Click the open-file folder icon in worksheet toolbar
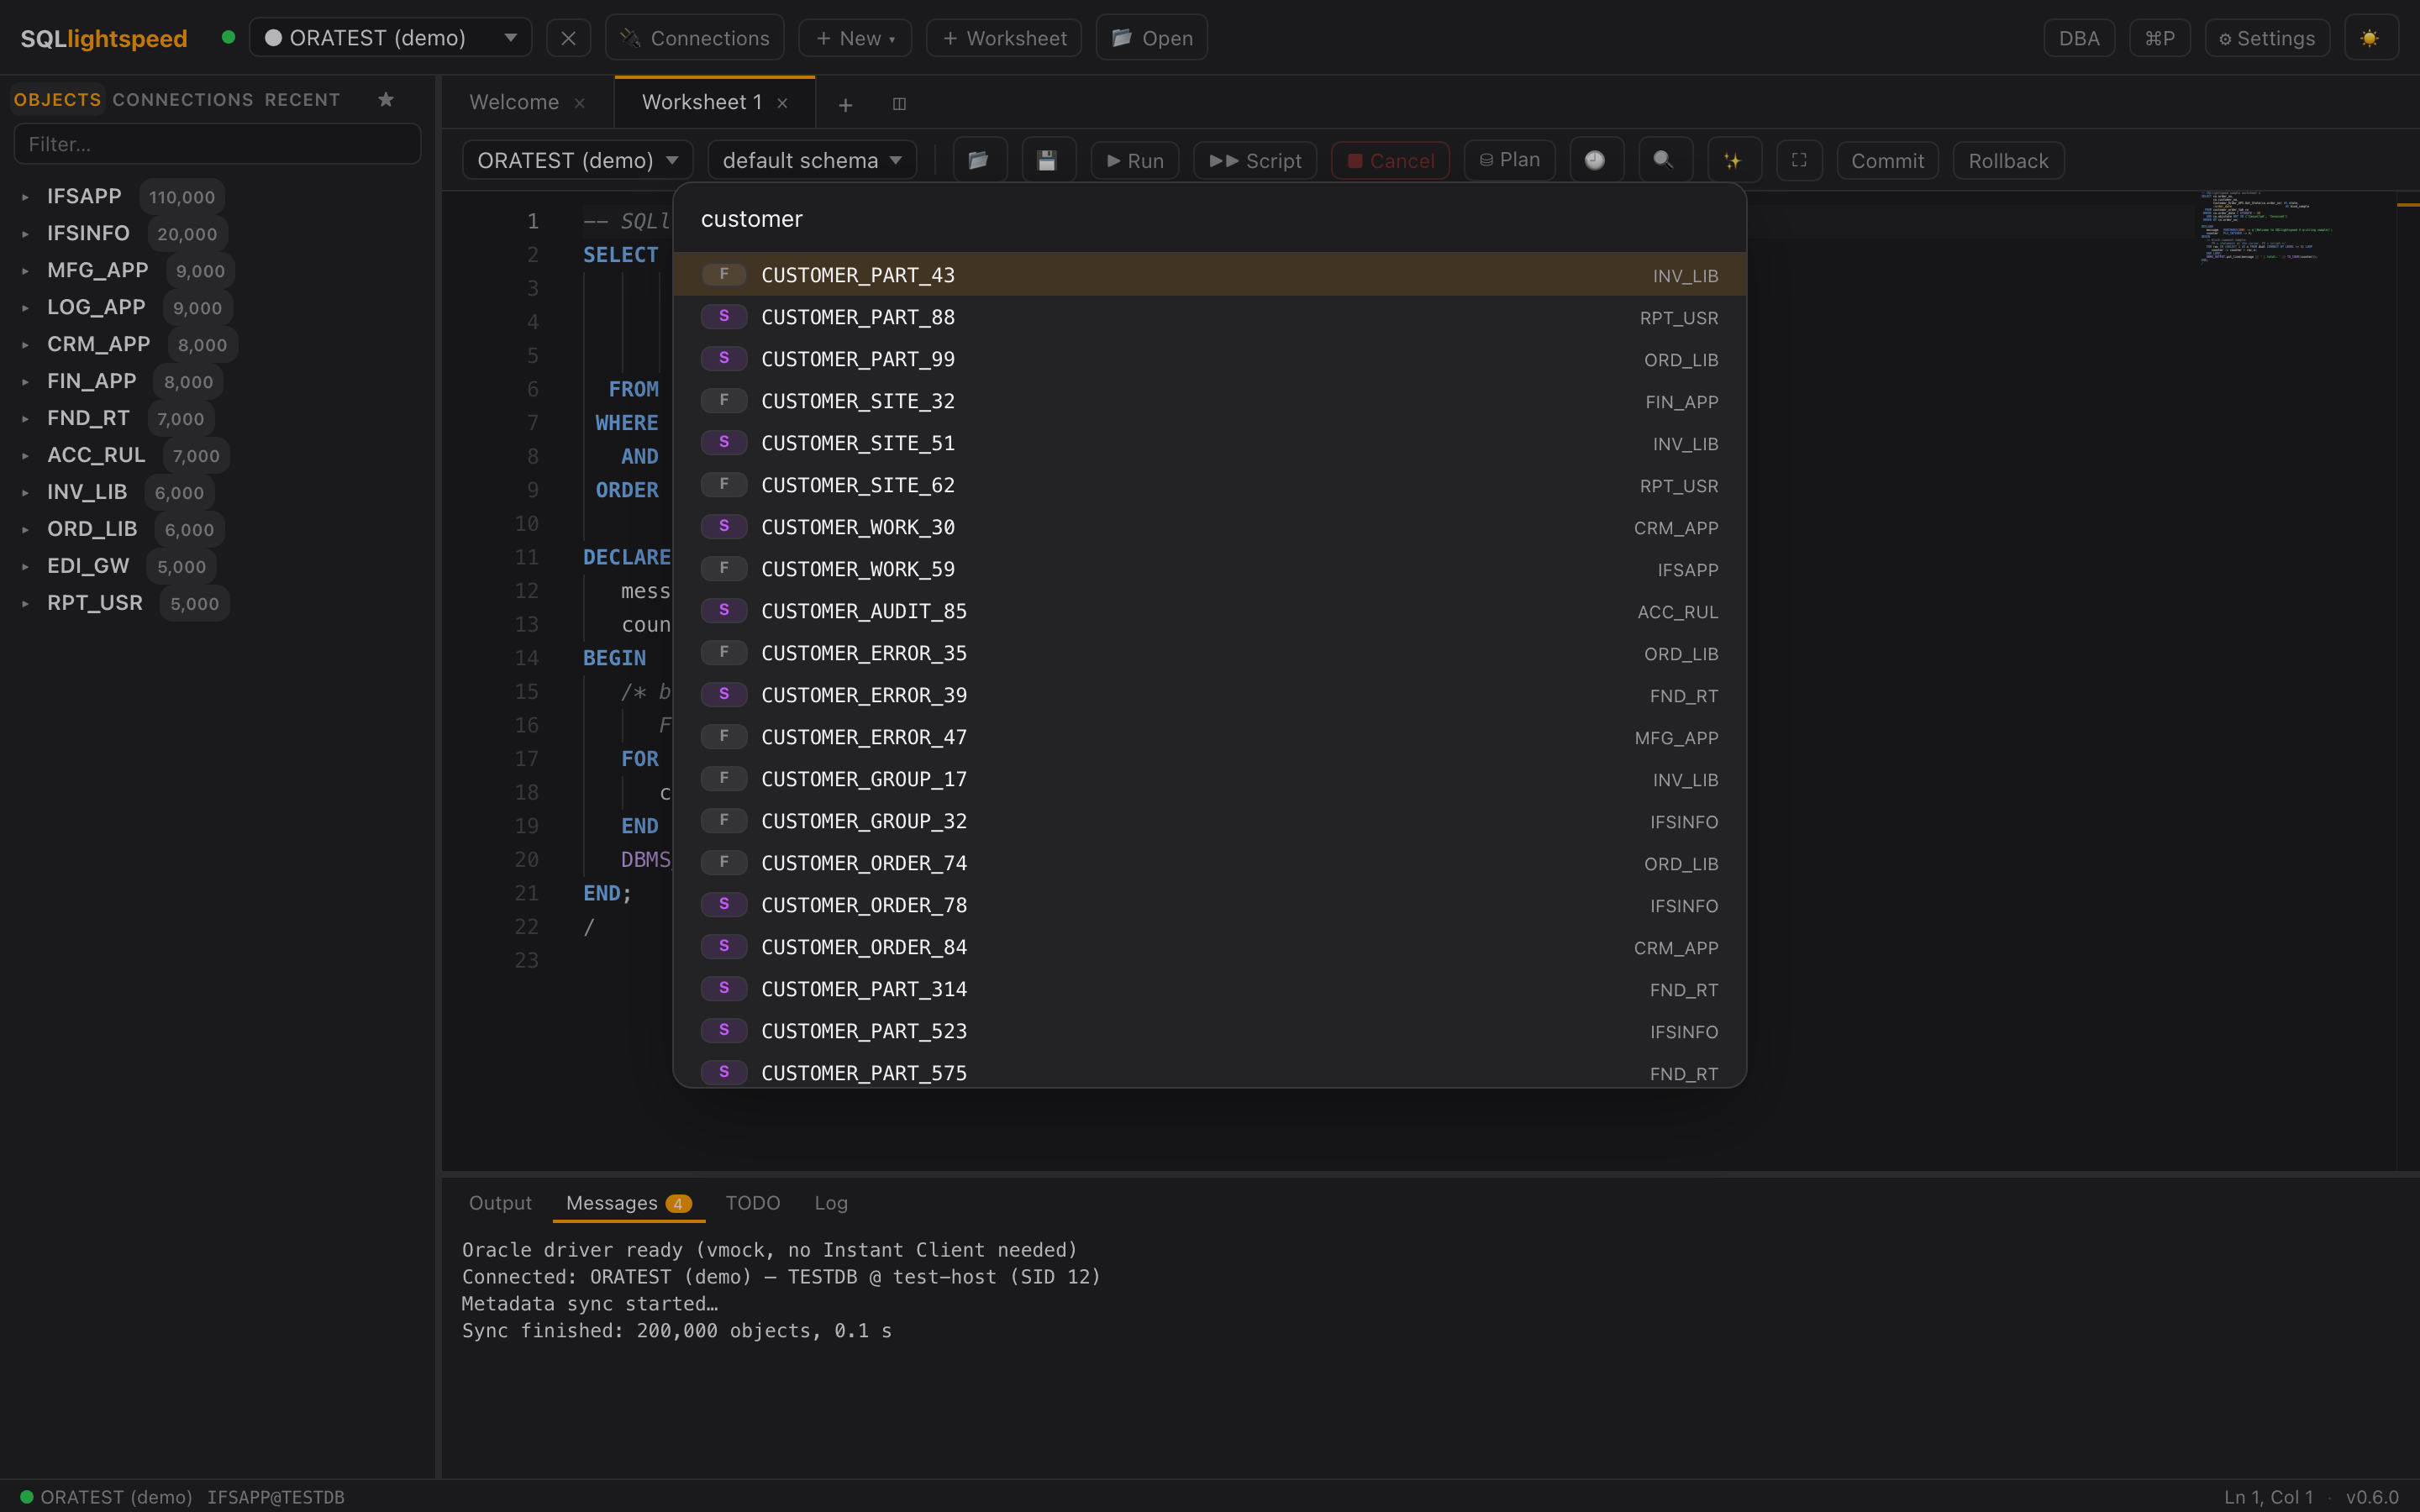 click(978, 160)
